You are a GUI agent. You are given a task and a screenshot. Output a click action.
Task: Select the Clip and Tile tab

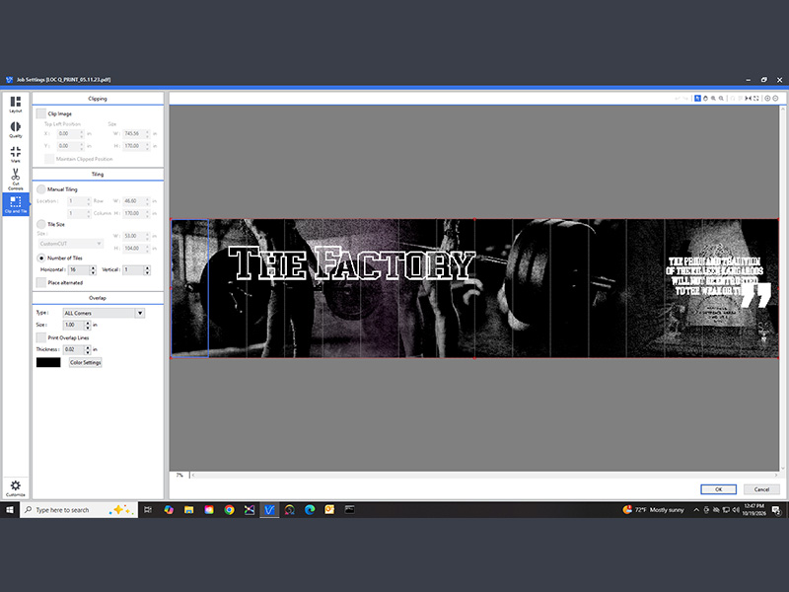point(16,204)
